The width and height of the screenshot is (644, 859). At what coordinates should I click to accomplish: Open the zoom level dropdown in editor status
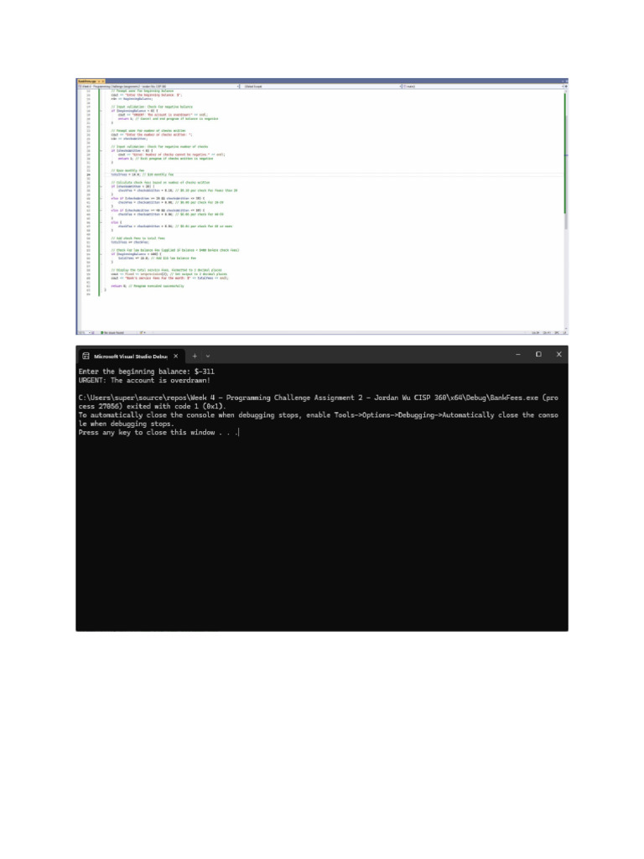(x=86, y=332)
